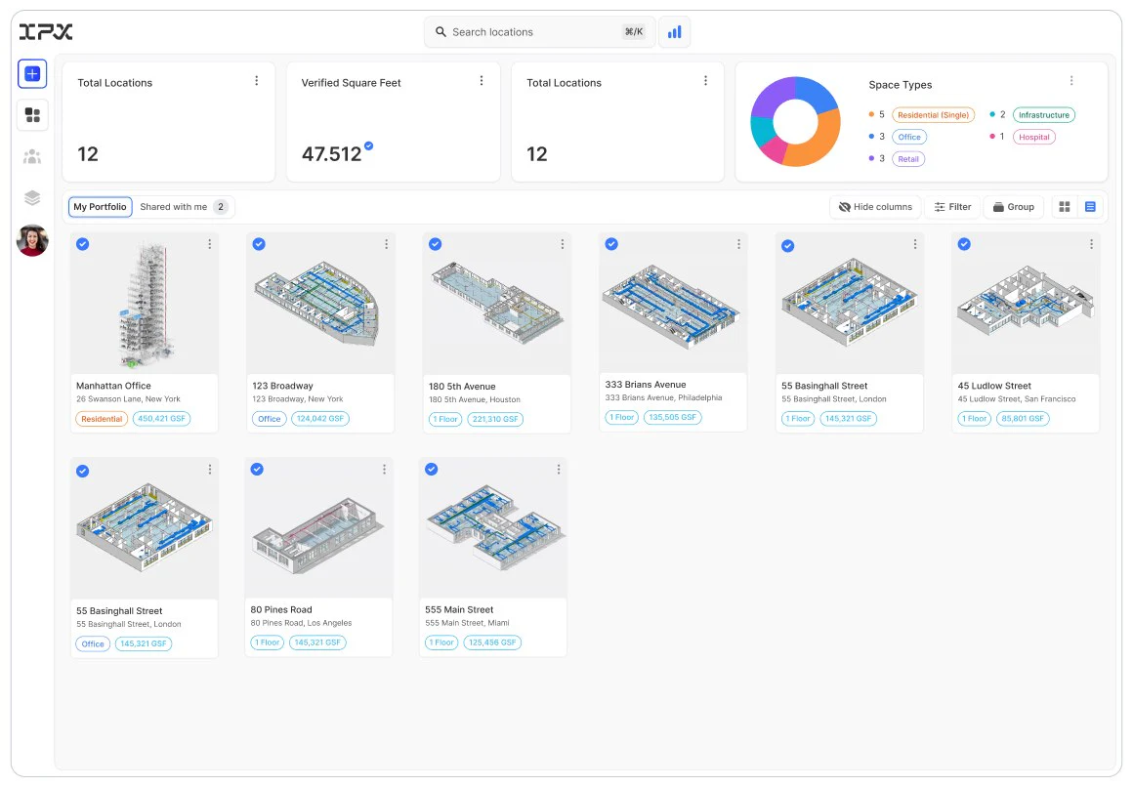
Task: Click the 221,310 GSF tag
Action: click(x=495, y=419)
